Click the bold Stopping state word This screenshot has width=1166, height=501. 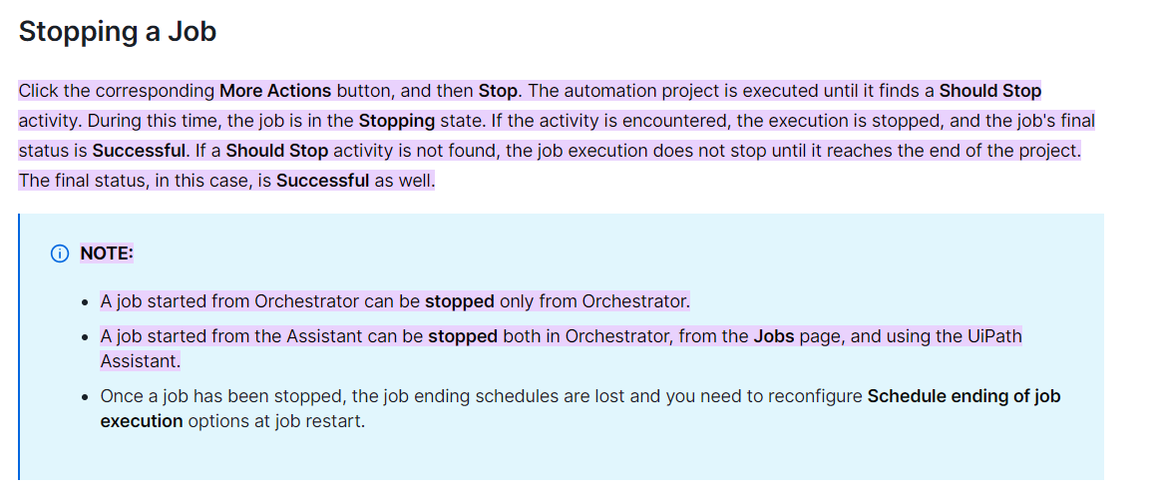pos(396,121)
